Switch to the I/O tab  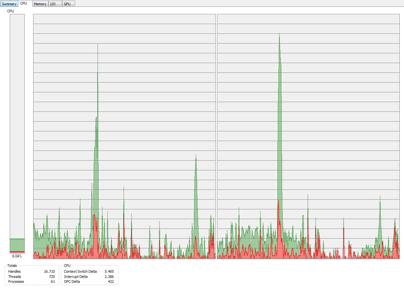(x=53, y=4)
